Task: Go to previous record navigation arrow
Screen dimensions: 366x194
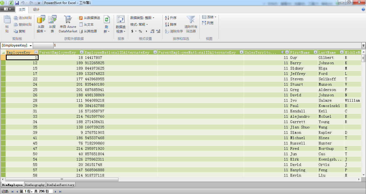Action: 17,192
